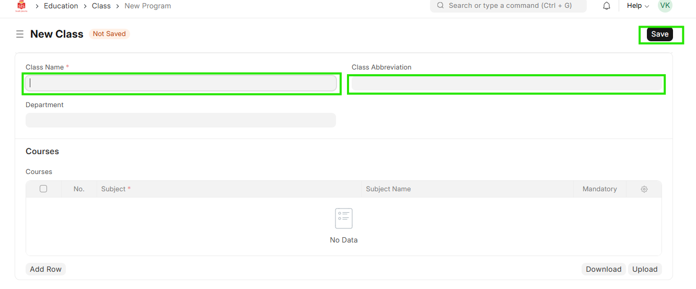This screenshot has height=289, width=696.
Task: Open Courses table settings gear
Action: click(644, 189)
